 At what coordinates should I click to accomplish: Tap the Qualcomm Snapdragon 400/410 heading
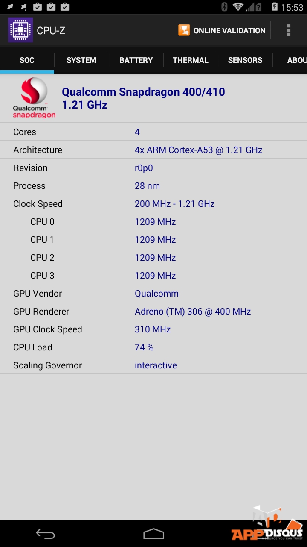point(143,98)
